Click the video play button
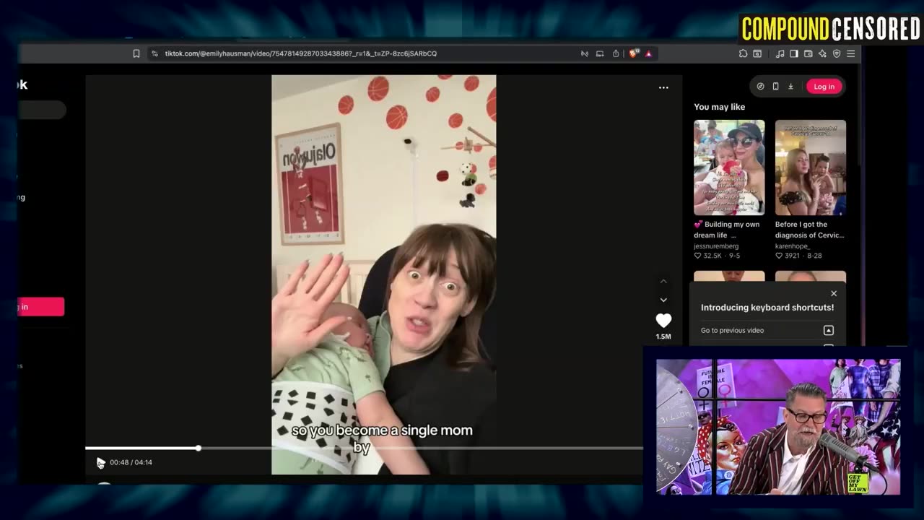Screen dimensions: 924x520 [100, 462]
